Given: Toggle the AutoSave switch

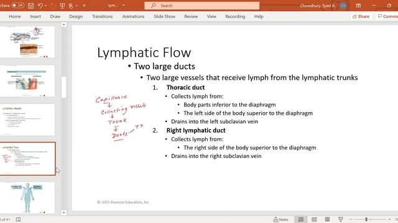Looking at the screenshot, I should coord(17,6).
